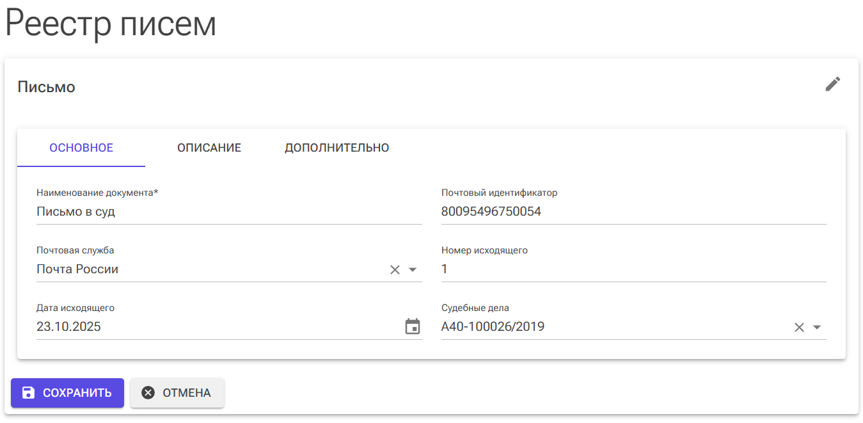Viewport: 863px width, 423px height.
Task: Click the dropdown arrow beside Почта России
Action: pos(411,269)
